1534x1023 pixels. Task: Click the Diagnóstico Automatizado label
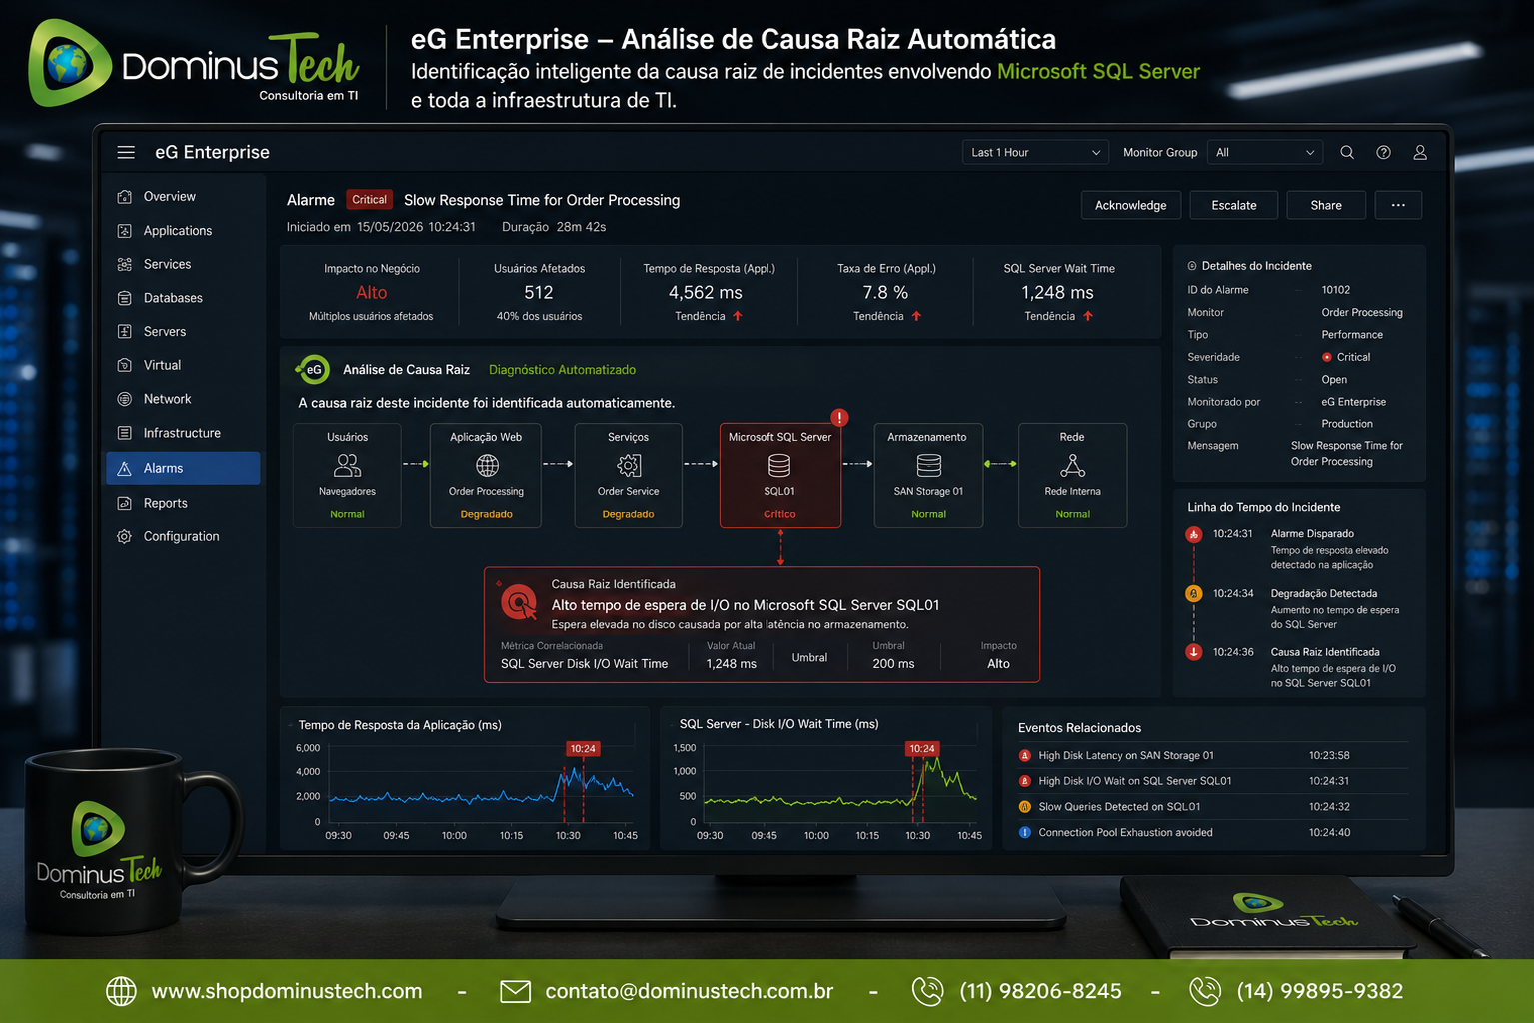[x=562, y=370]
